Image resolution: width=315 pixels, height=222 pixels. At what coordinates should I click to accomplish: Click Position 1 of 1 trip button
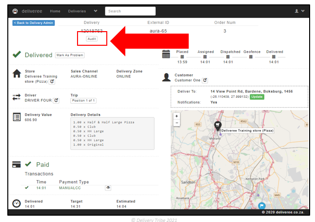[83, 100]
